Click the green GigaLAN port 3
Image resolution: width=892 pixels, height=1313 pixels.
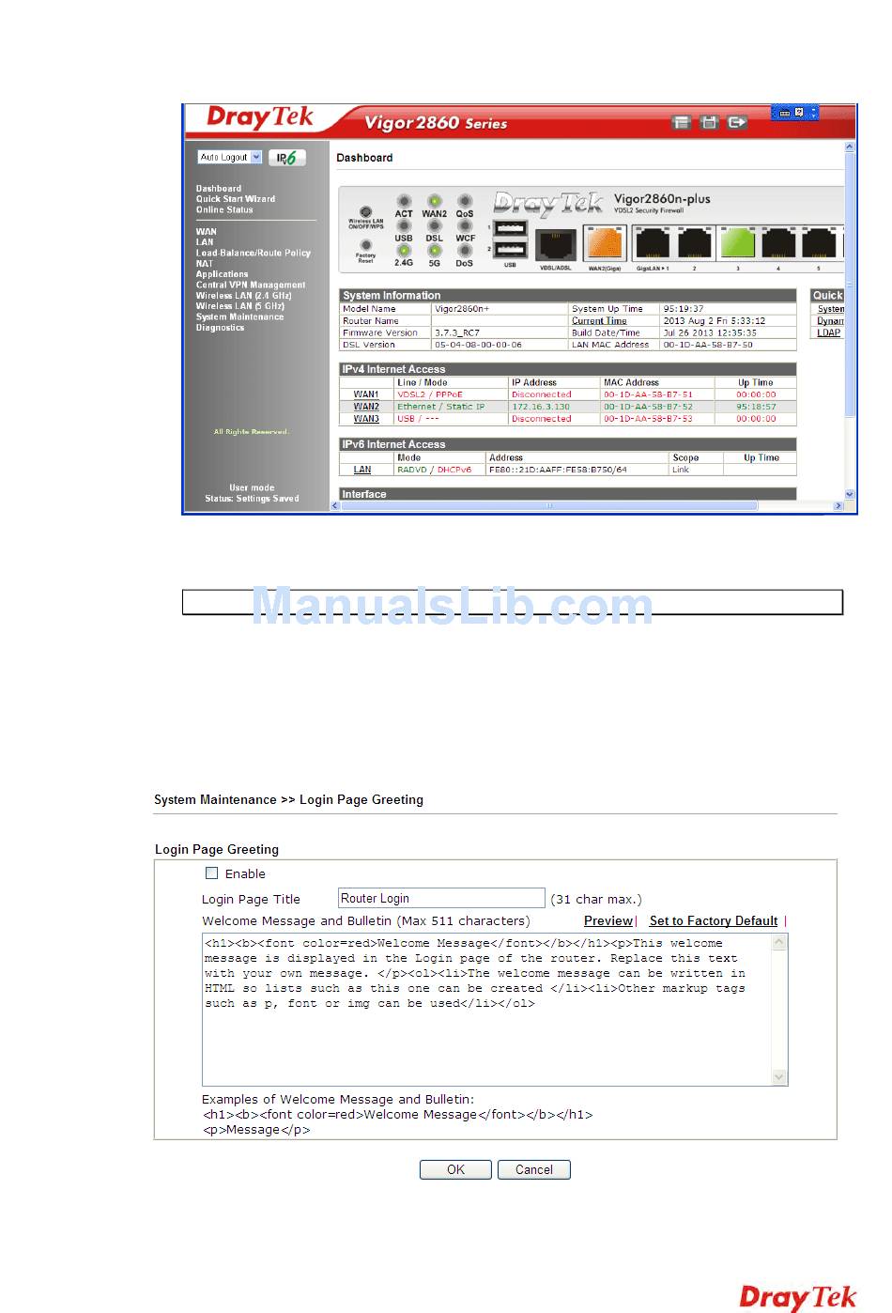[x=737, y=243]
